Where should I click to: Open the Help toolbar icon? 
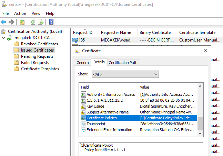[51, 22]
